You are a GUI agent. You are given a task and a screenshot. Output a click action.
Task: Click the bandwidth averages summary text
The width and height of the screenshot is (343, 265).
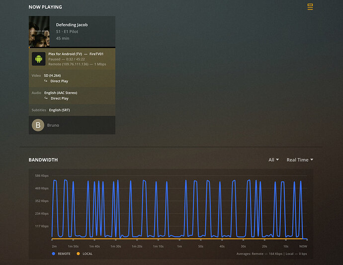tap(272, 254)
